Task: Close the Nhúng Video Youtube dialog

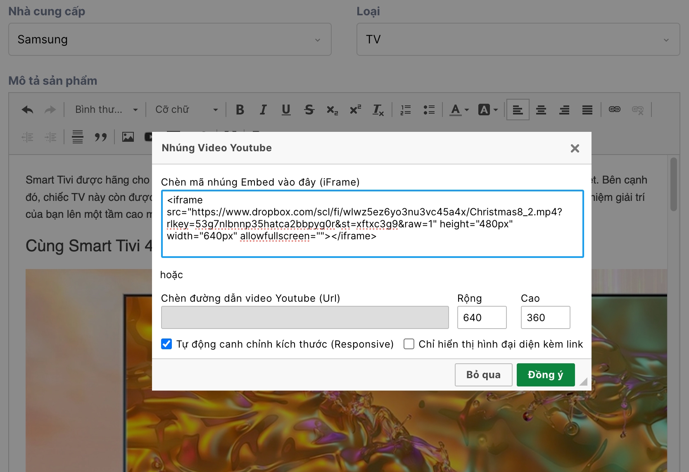Action: (x=575, y=148)
